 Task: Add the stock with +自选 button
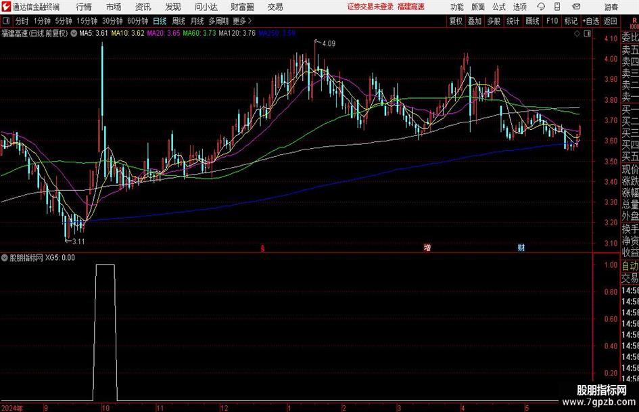tap(591, 21)
